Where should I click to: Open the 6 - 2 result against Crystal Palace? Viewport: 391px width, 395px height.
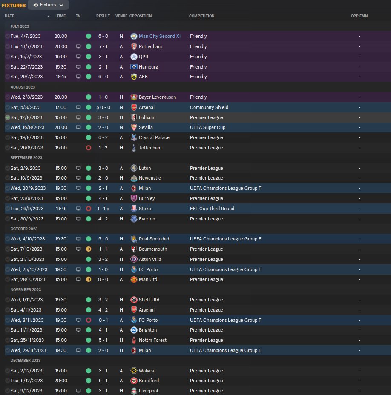[103, 137]
